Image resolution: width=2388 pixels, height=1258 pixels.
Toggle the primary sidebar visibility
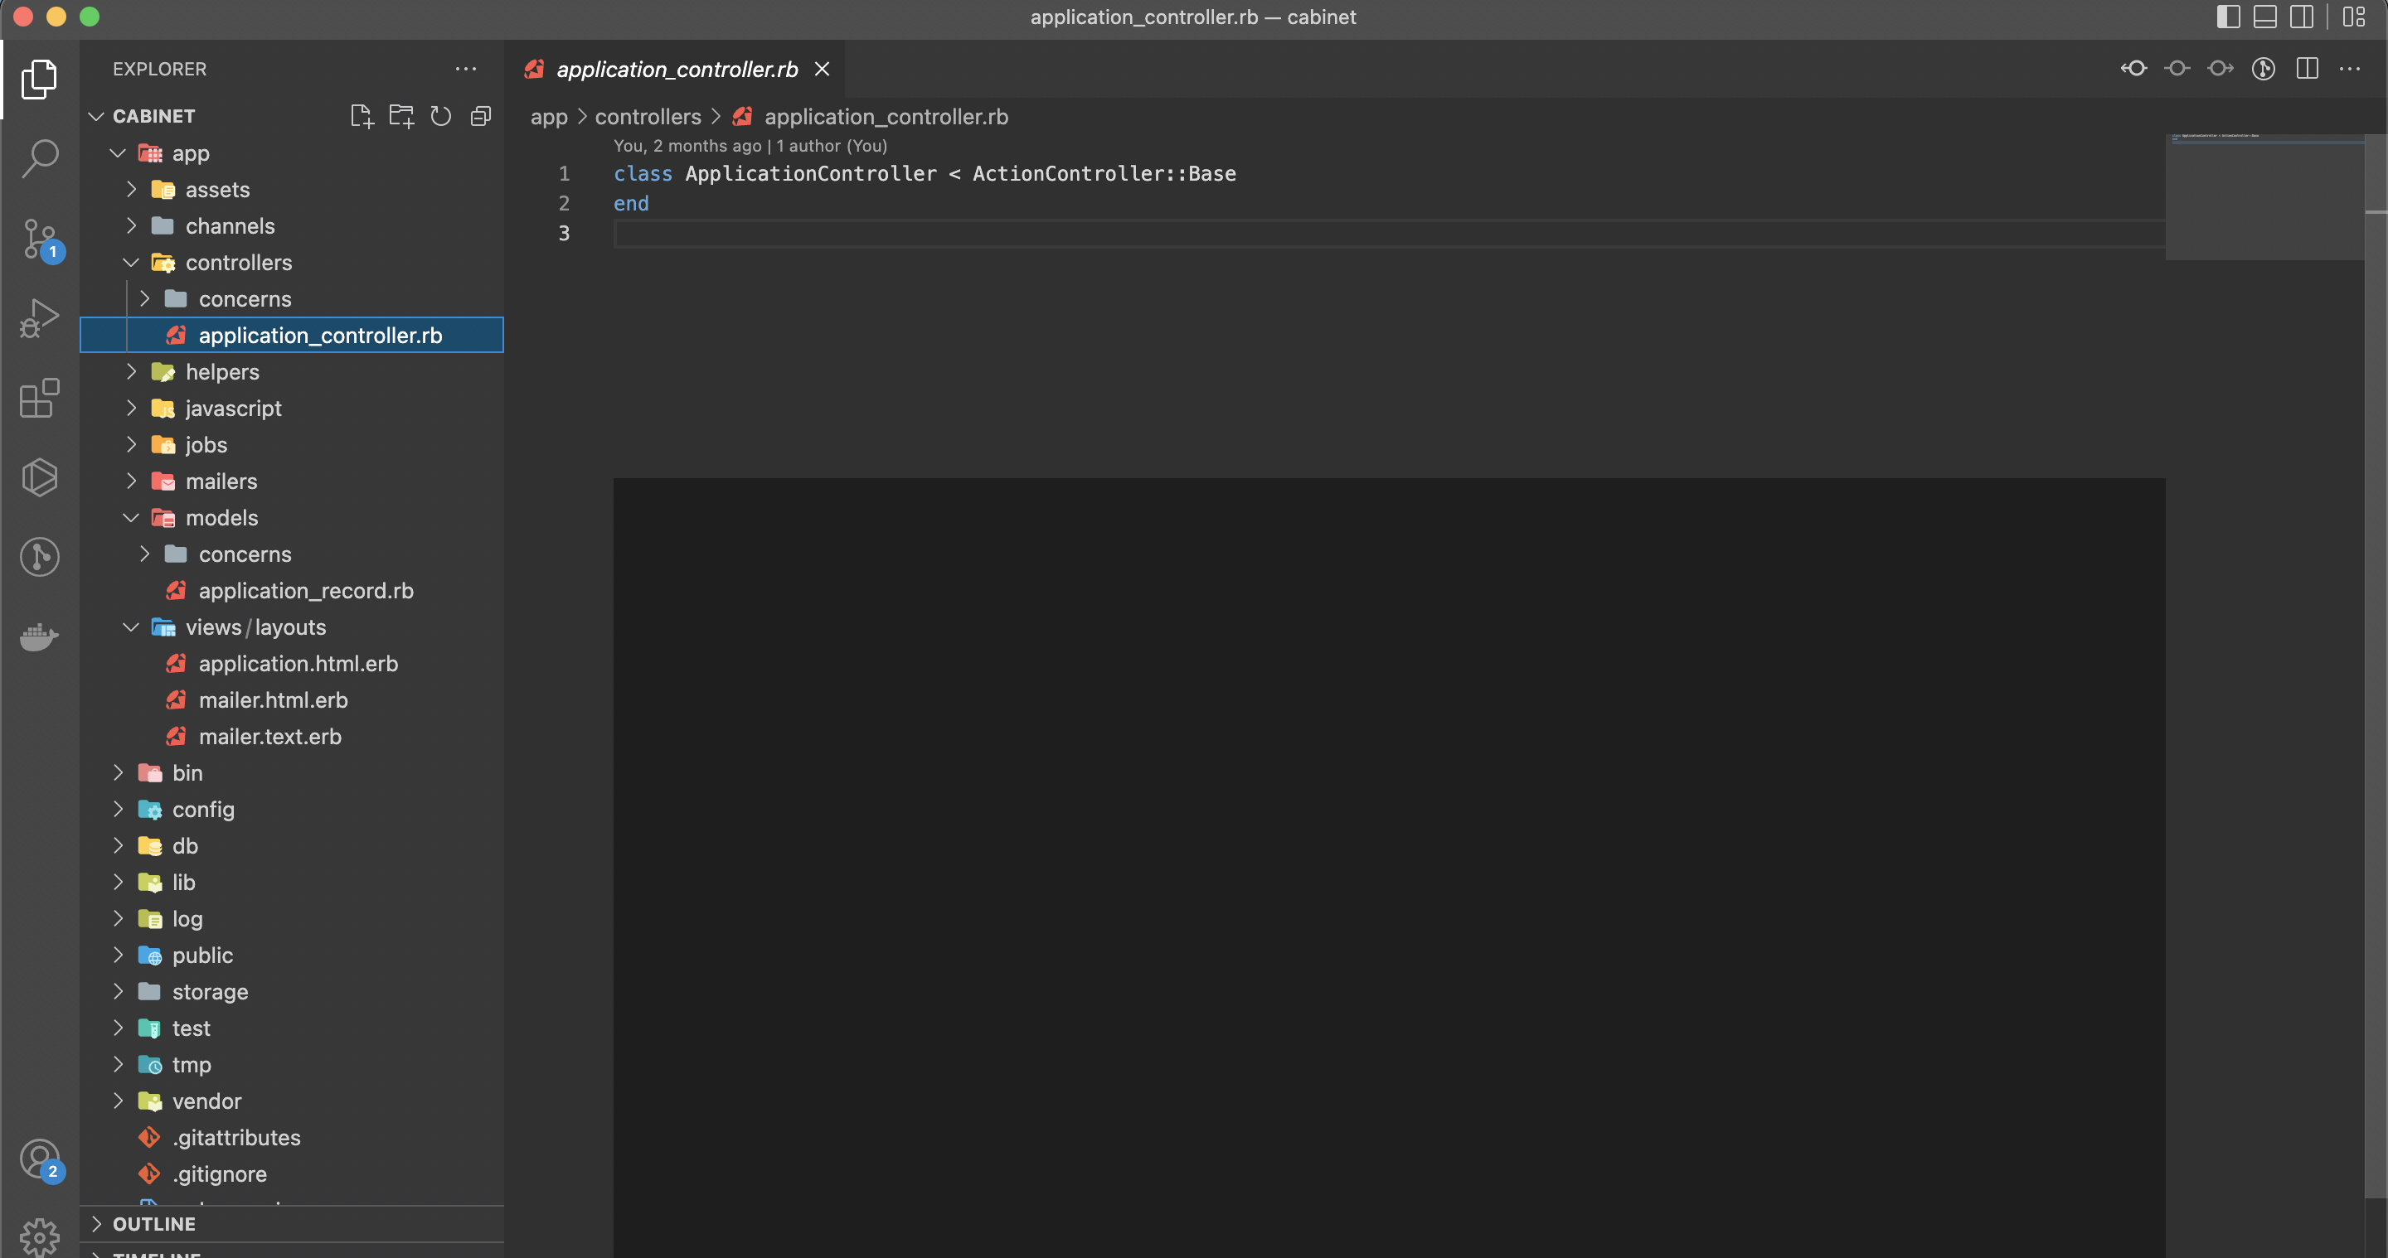(2228, 17)
